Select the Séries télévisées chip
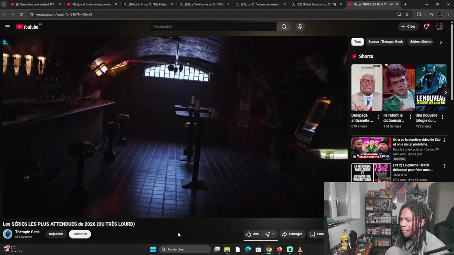 [x=422, y=42]
